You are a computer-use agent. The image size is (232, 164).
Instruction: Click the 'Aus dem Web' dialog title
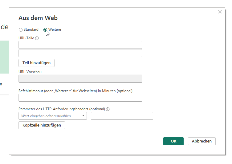pos(38,18)
